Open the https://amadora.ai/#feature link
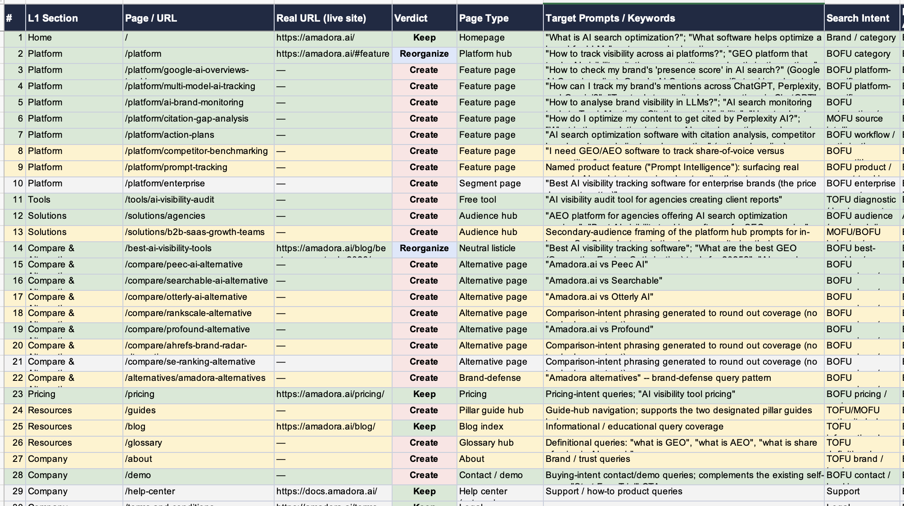Image resolution: width=904 pixels, height=506 pixels. coord(333,54)
